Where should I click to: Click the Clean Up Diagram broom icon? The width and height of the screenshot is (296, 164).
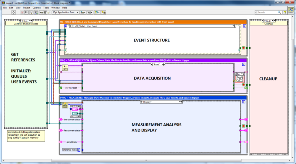point(103,12)
